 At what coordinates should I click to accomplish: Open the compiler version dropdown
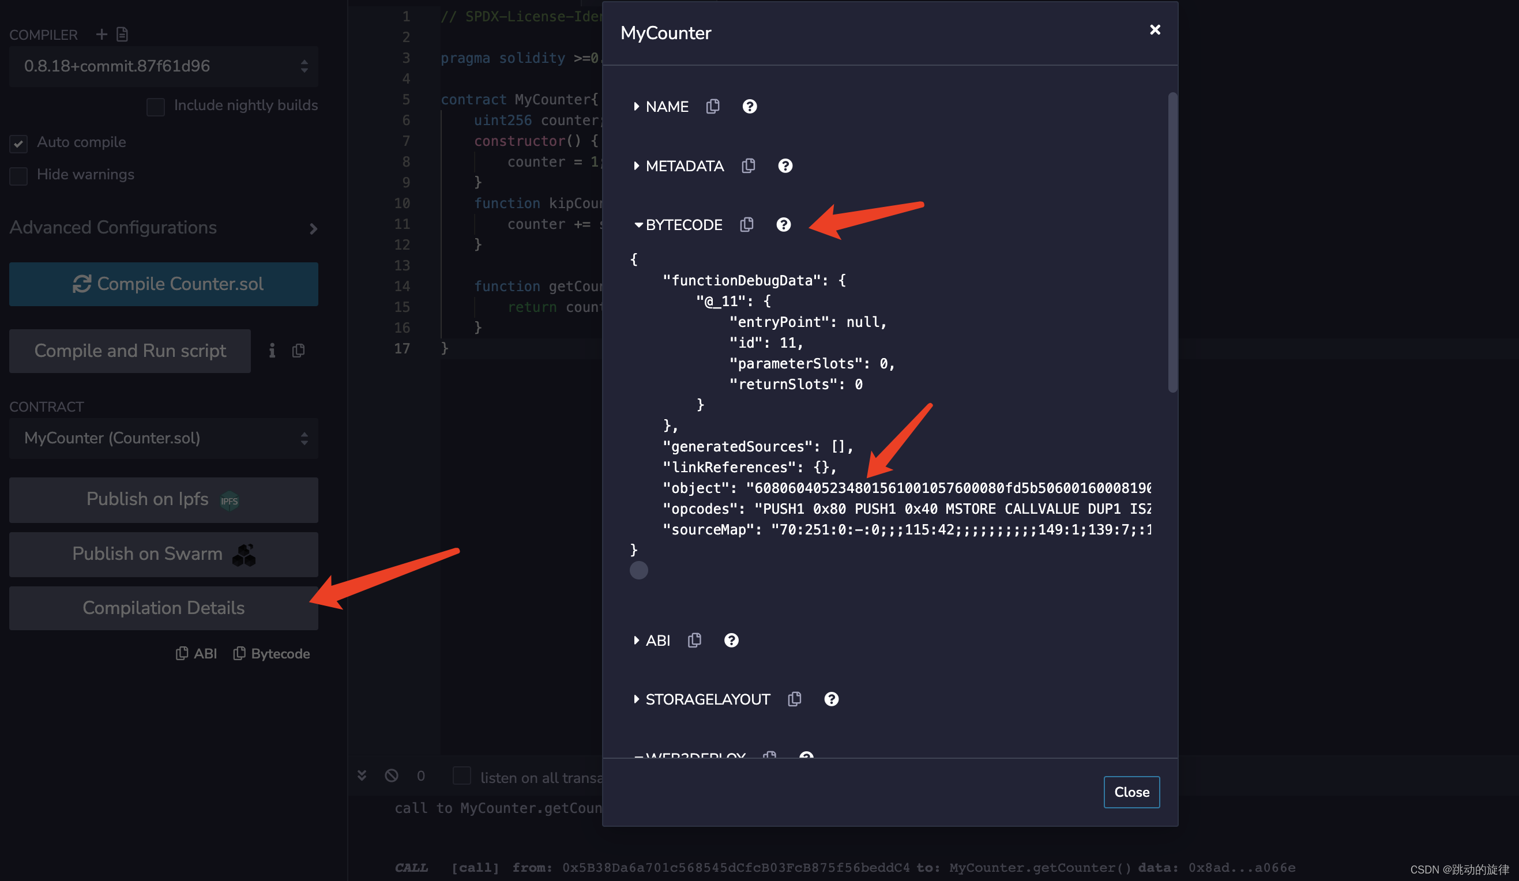coord(163,66)
